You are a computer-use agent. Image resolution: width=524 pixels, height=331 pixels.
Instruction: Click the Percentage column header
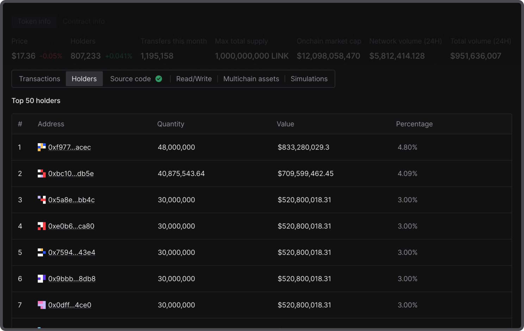(x=414, y=124)
